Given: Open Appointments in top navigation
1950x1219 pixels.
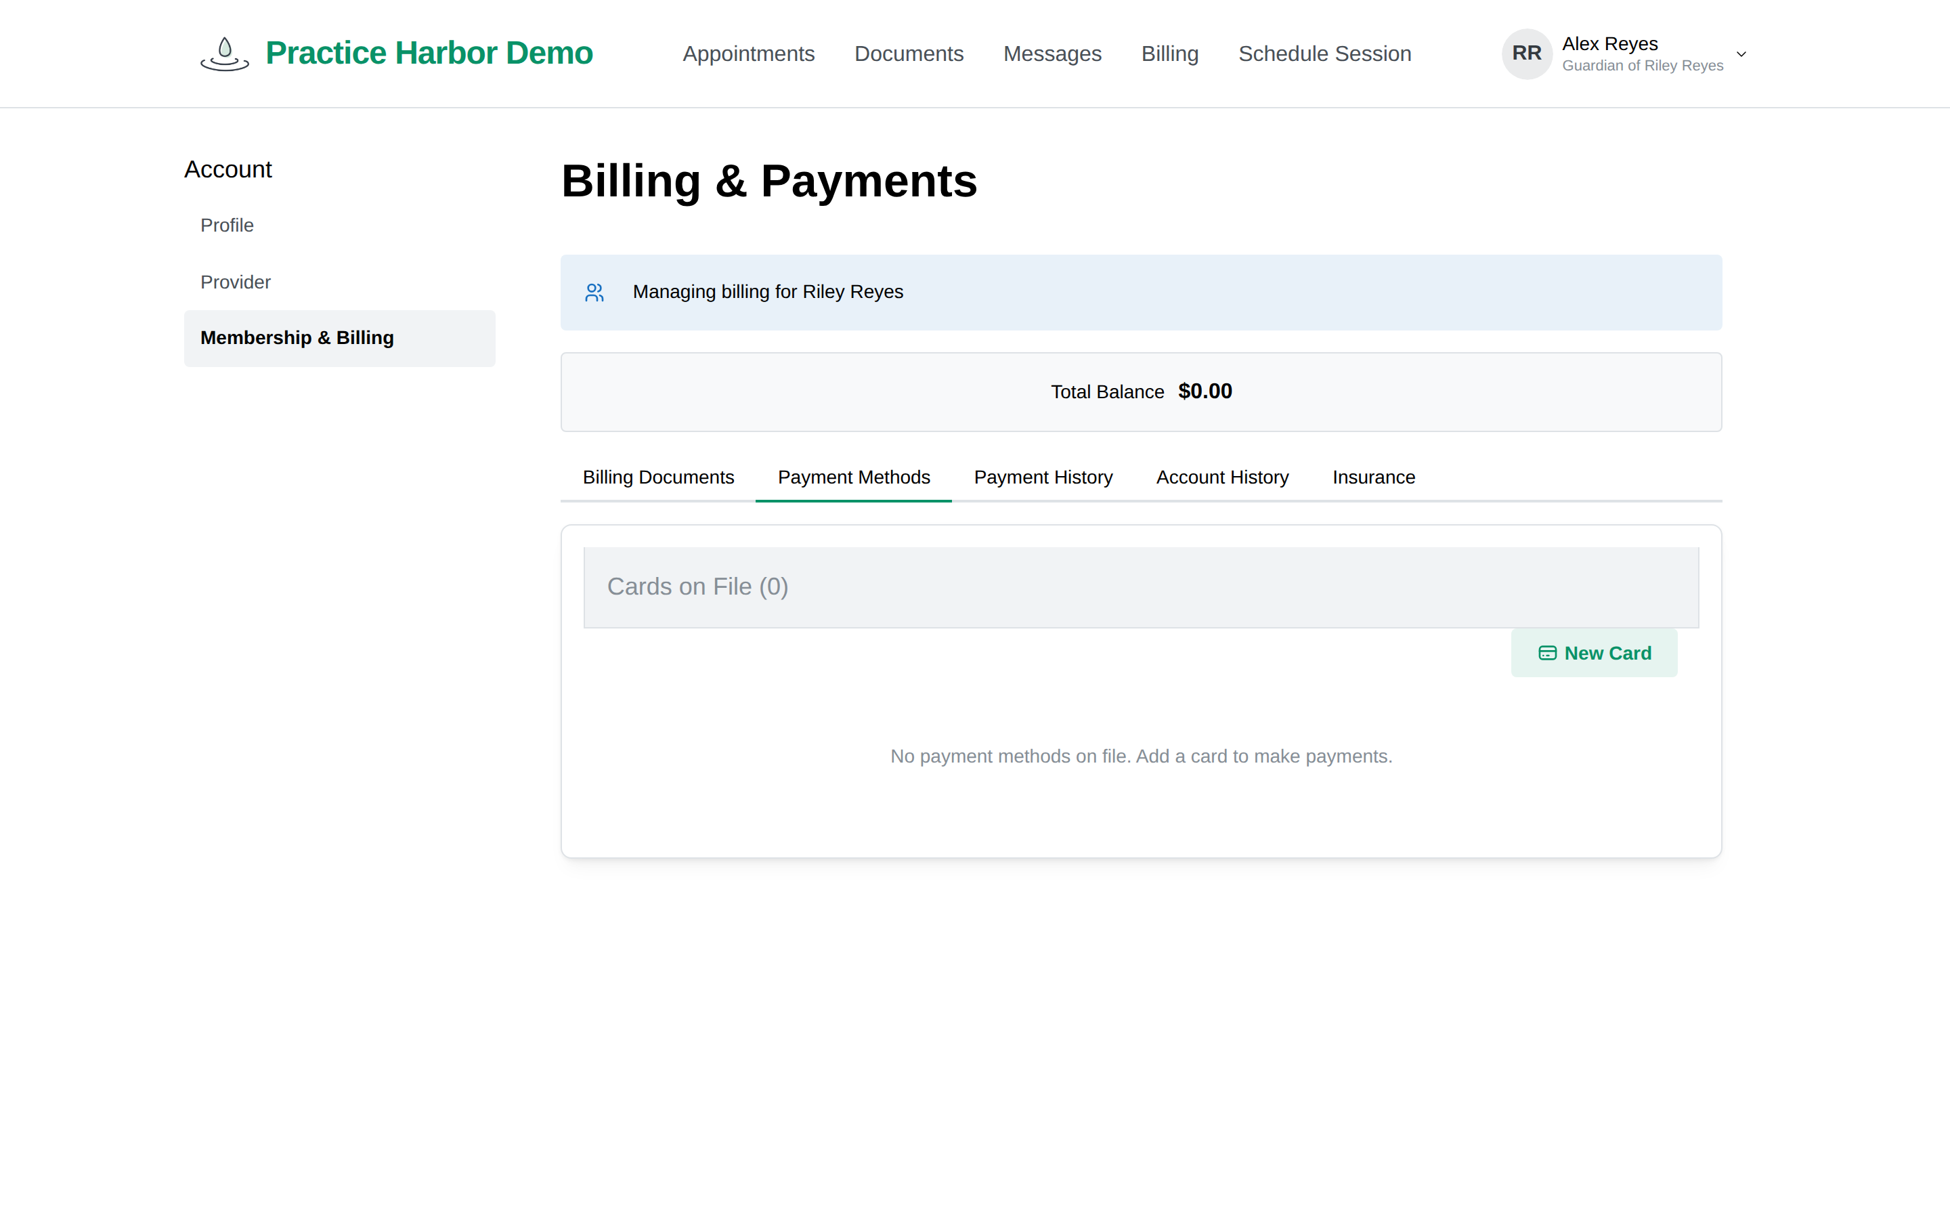Looking at the screenshot, I should 749,54.
